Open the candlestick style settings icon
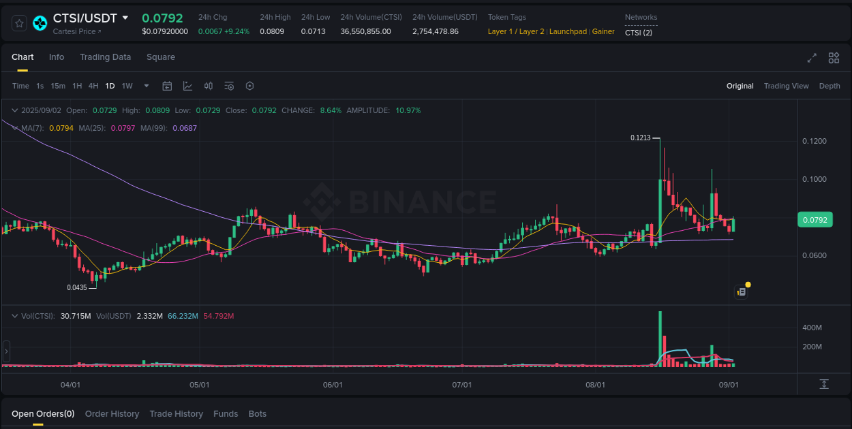The image size is (852, 429). [x=209, y=86]
